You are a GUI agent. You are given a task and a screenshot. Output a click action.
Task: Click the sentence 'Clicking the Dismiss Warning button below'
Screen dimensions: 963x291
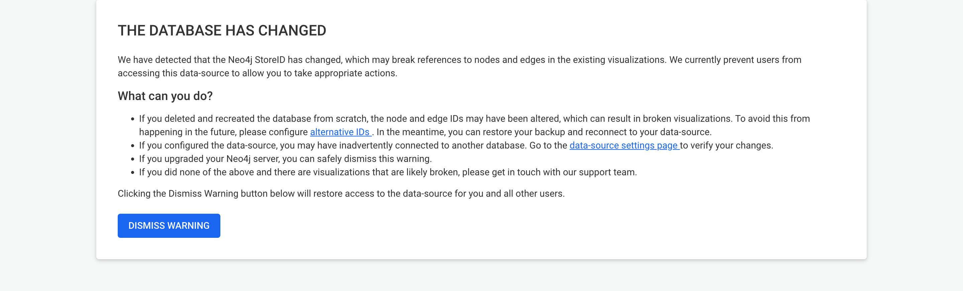click(341, 194)
